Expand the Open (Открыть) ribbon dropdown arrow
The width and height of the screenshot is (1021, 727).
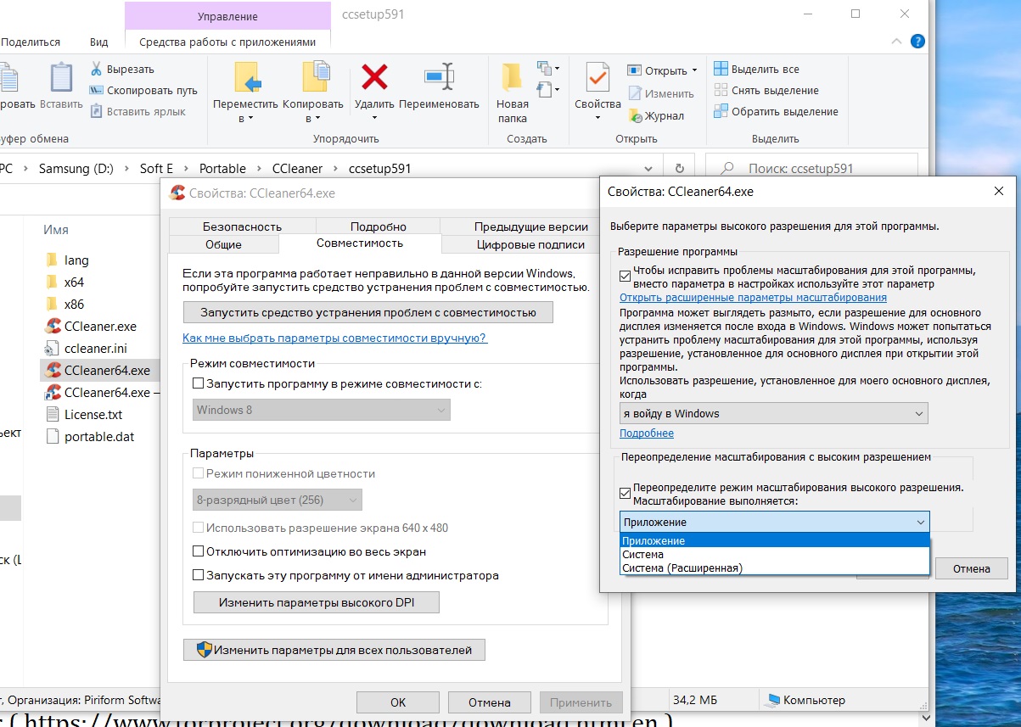click(694, 70)
